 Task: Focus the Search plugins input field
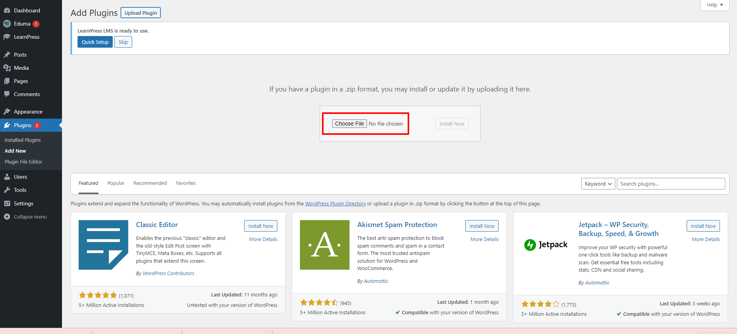coord(671,184)
